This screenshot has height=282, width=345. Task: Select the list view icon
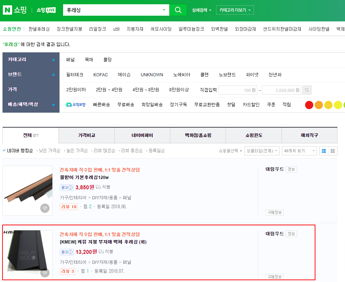[x=324, y=151]
